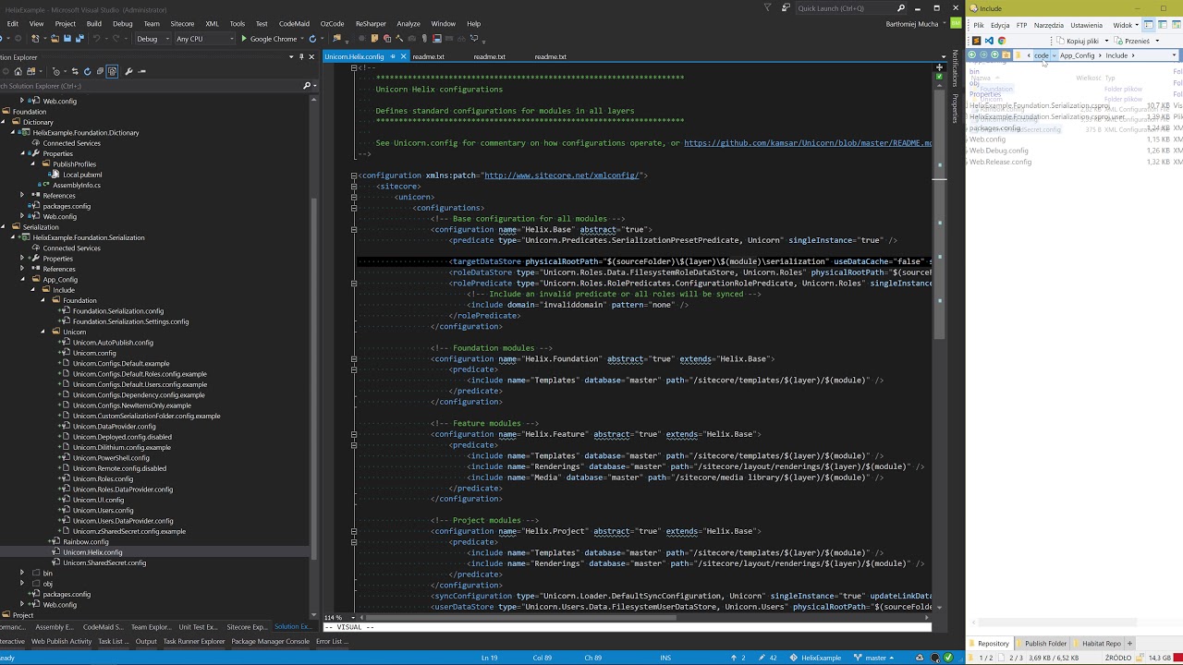1183x665 pixels.
Task: Collapse the Unicorn folder in Solution Explorer
Action: pyautogui.click(x=43, y=332)
